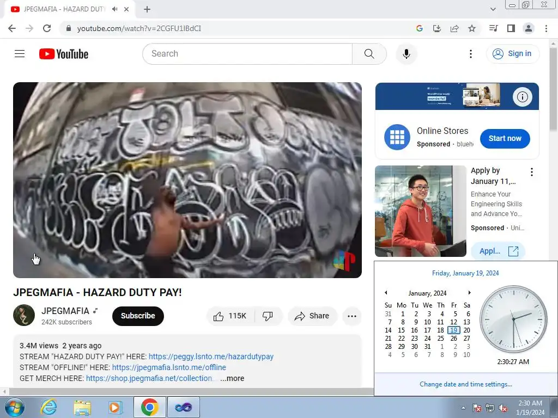
Task: Click the install/download page icon
Action: point(437,28)
